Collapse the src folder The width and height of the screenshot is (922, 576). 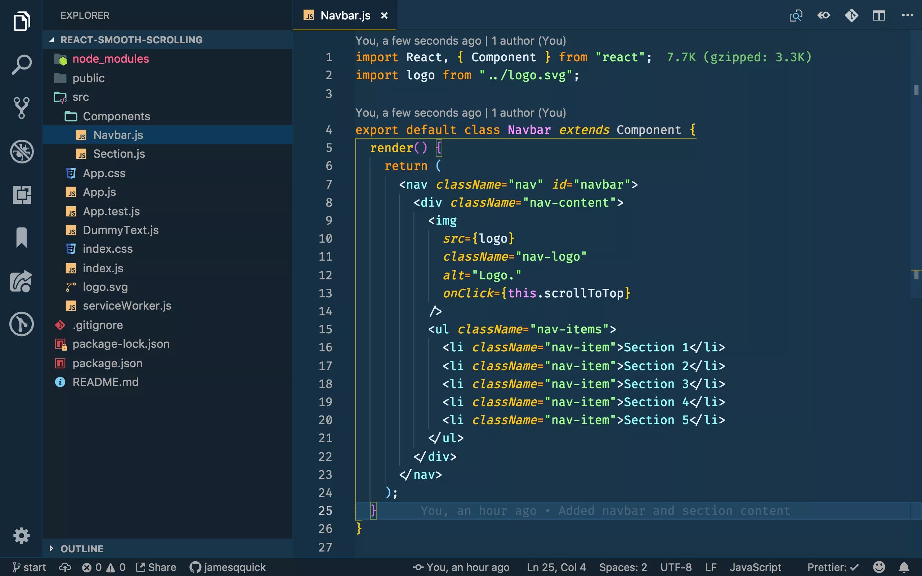click(x=167, y=97)
